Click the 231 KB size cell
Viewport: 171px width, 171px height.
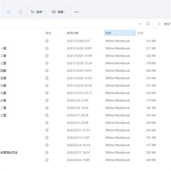[151, 85]
